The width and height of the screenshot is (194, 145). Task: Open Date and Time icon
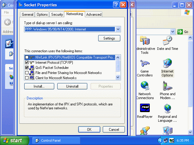click(x=167, y=40)
